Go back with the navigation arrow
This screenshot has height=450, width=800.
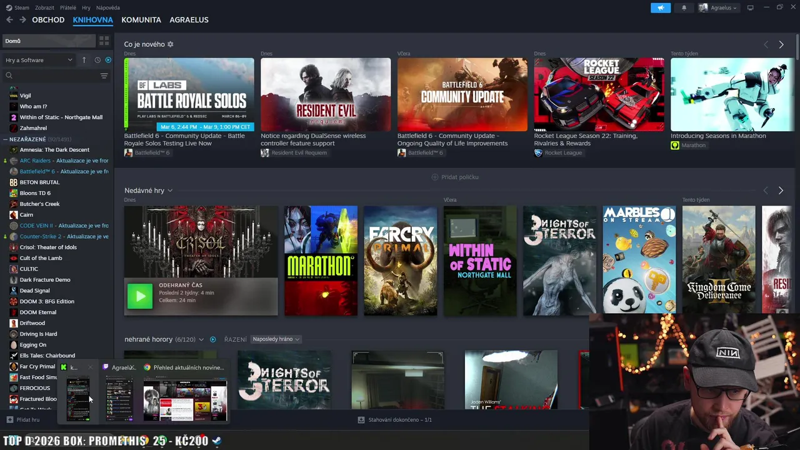[x=9, y=20]
